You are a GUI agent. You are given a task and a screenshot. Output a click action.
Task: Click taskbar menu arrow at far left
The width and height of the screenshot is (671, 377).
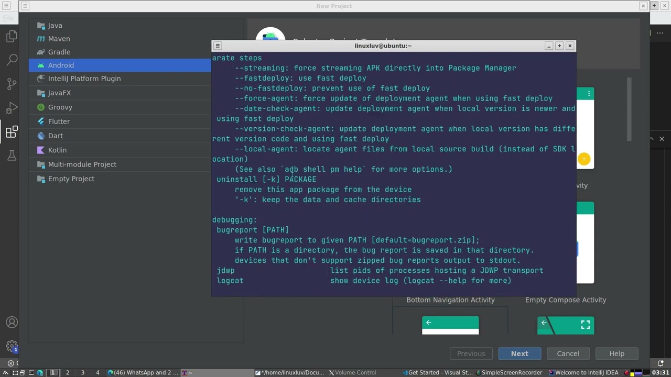5,372
